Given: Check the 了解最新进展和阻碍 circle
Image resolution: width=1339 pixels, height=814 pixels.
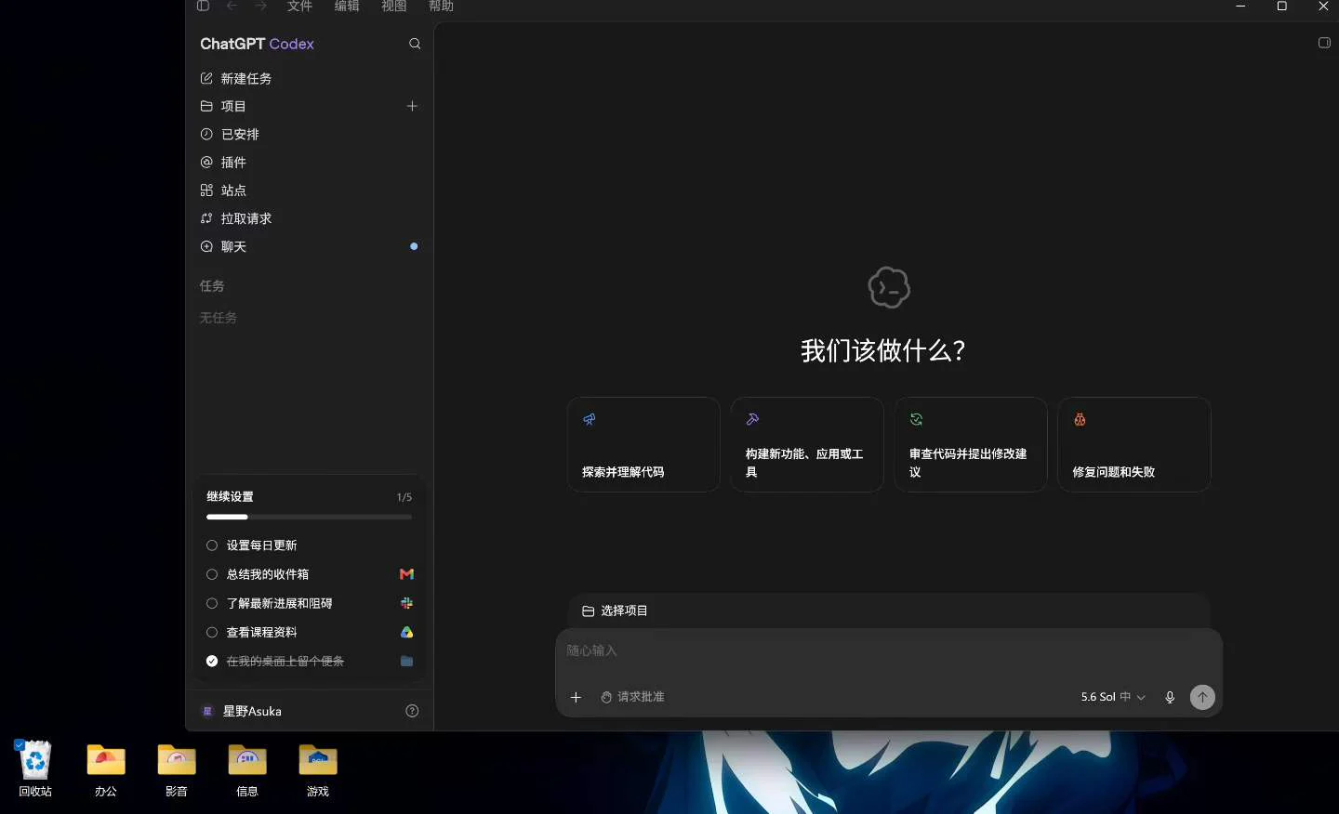Looking at the screenshot, I should (212, 603).
